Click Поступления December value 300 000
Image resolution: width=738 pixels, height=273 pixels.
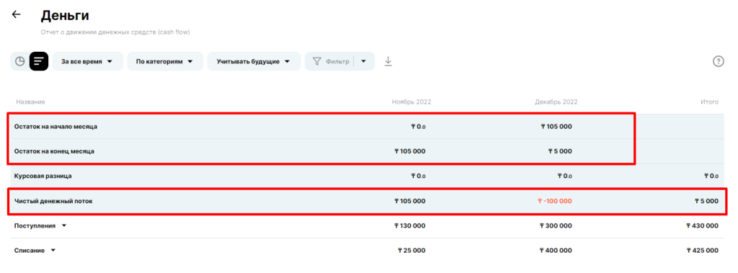[x=556, y=226]
